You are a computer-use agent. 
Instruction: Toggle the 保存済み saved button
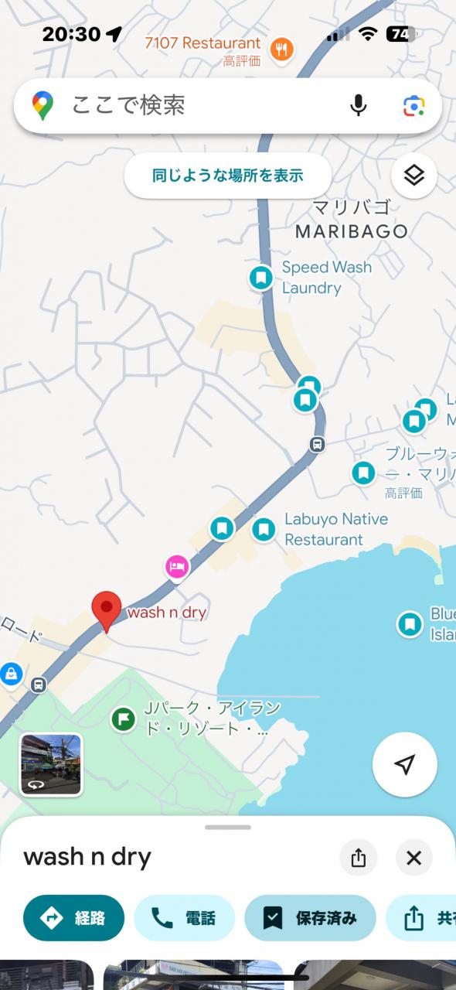pyautogui.click(x=310, y=918)
